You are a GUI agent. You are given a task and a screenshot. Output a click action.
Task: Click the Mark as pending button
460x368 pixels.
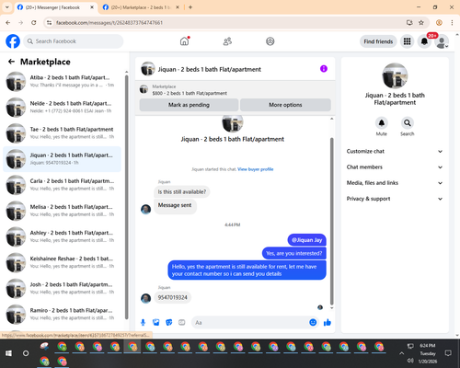point(189,105)
